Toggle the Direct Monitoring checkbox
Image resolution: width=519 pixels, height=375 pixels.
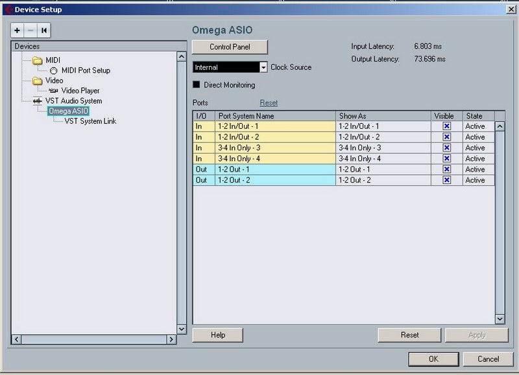pyautogui.click(x=197, y=85)
